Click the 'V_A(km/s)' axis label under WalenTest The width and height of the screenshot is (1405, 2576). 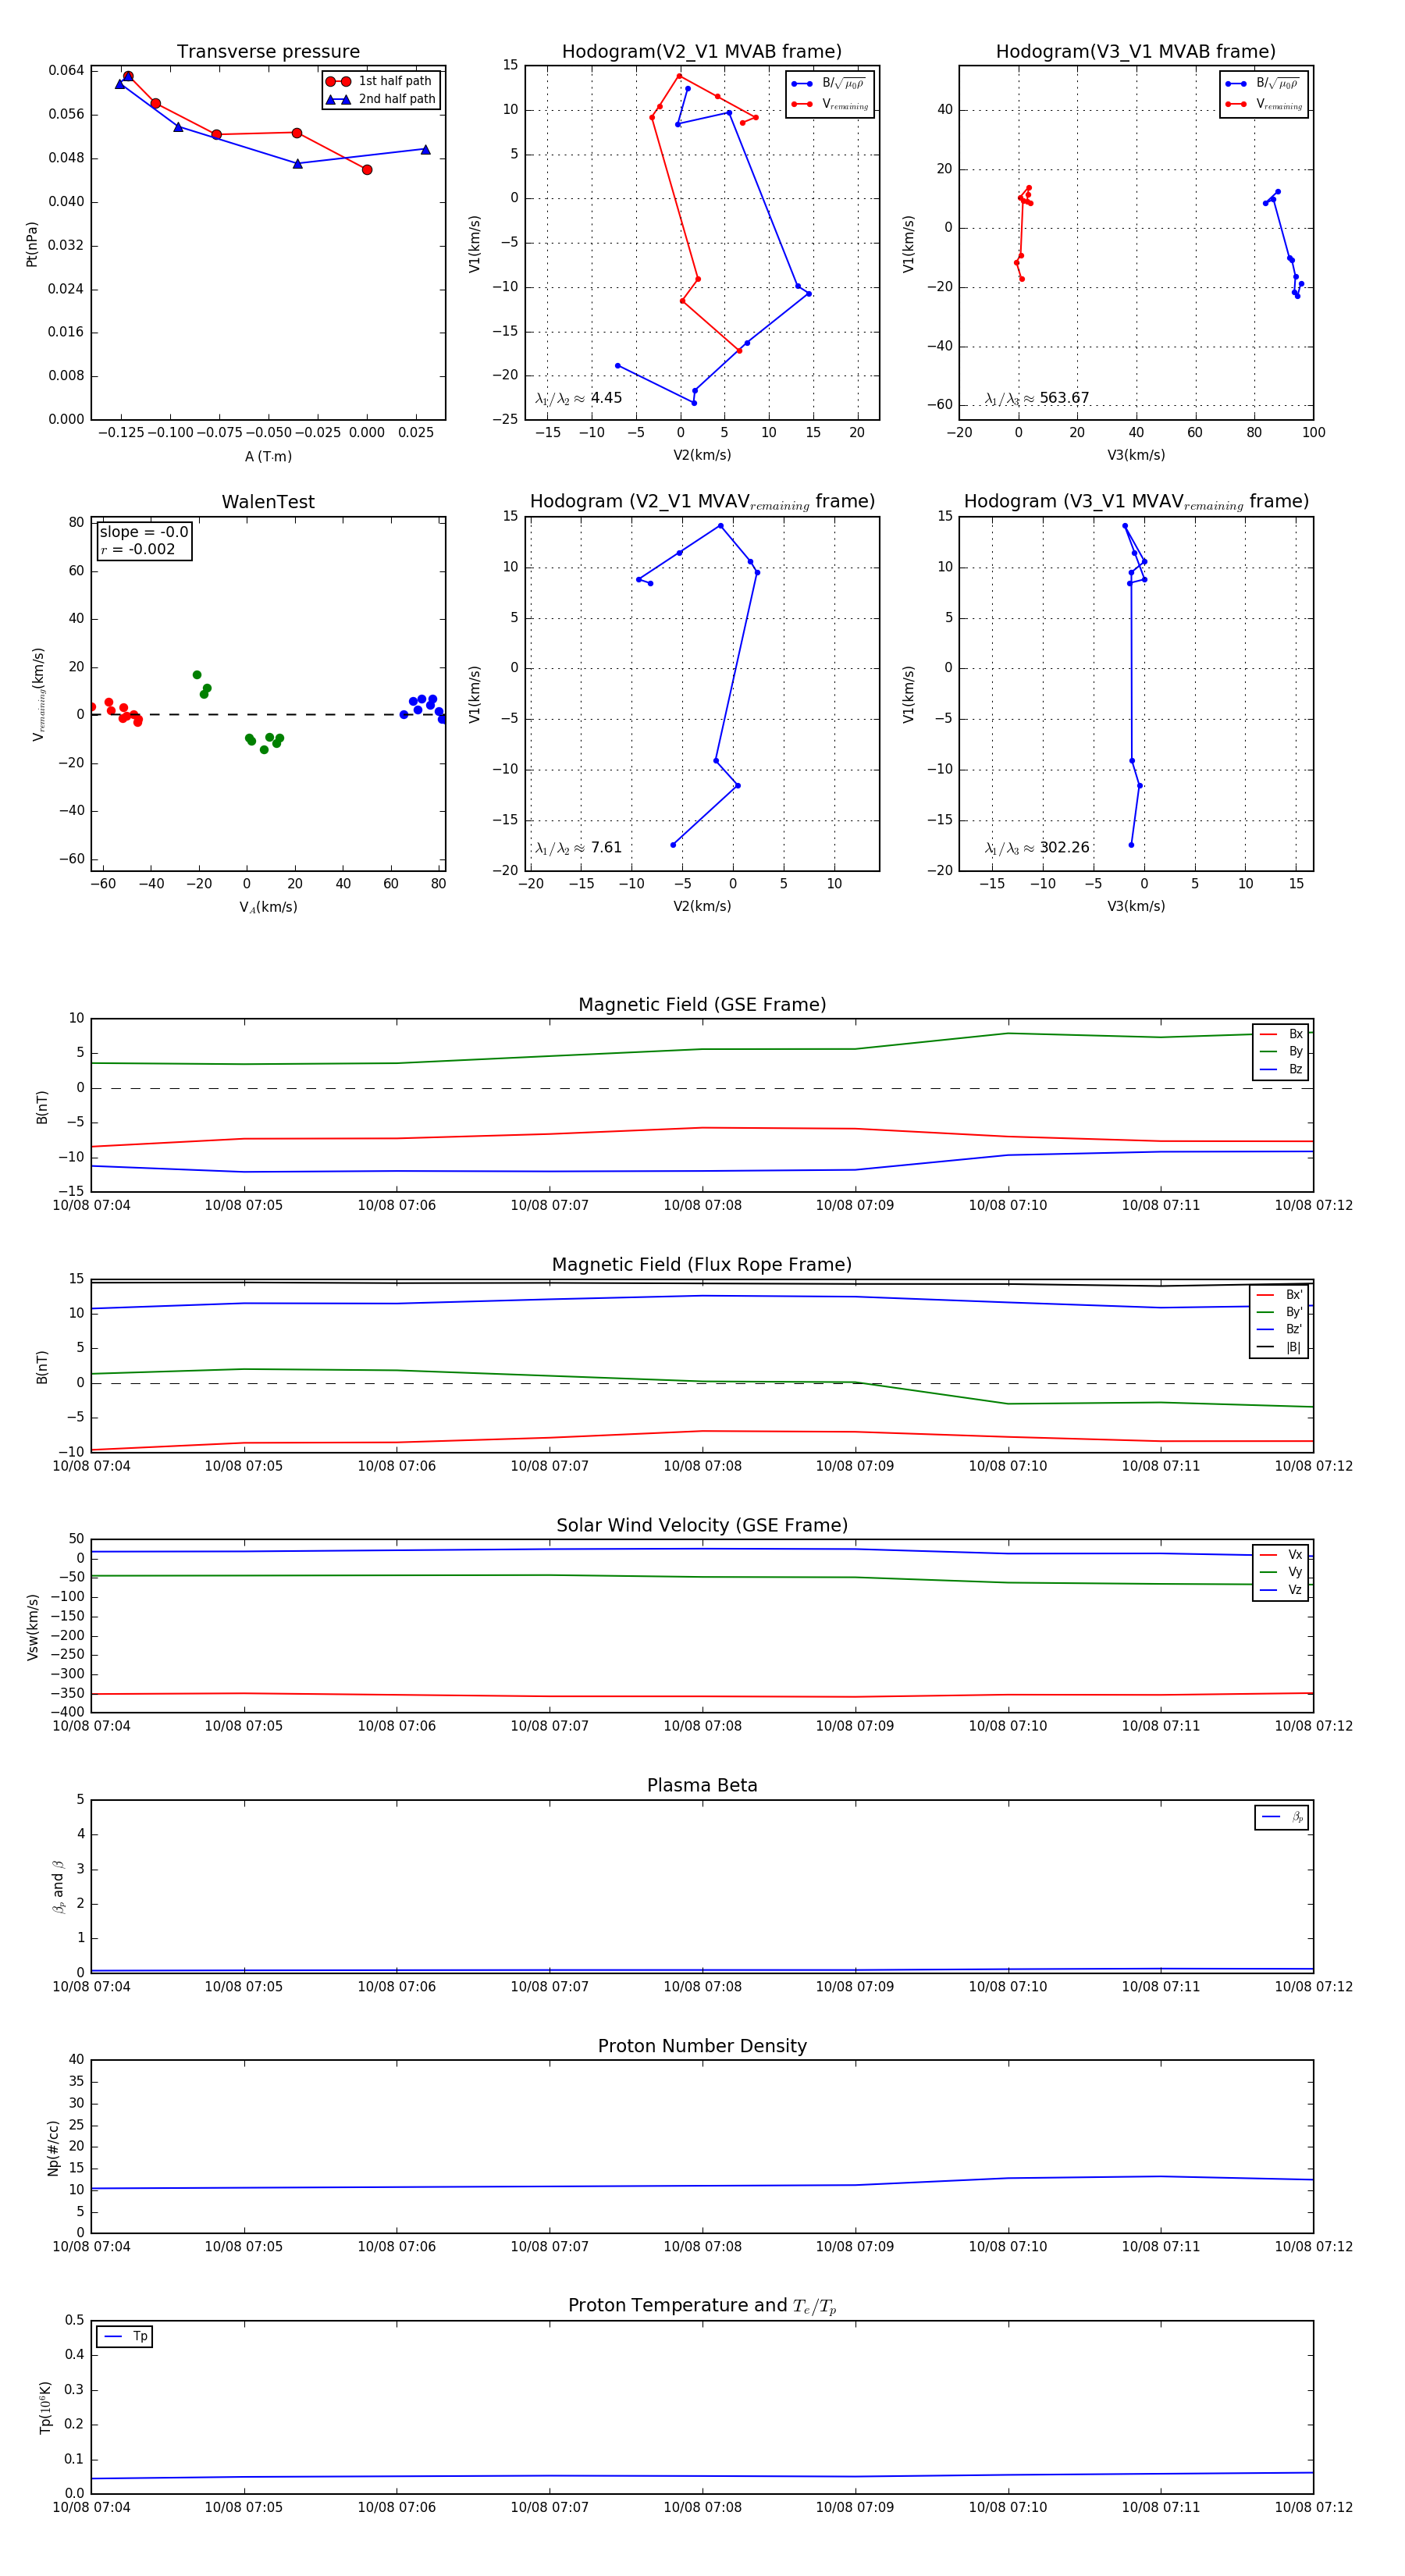(x=268, y=907)
